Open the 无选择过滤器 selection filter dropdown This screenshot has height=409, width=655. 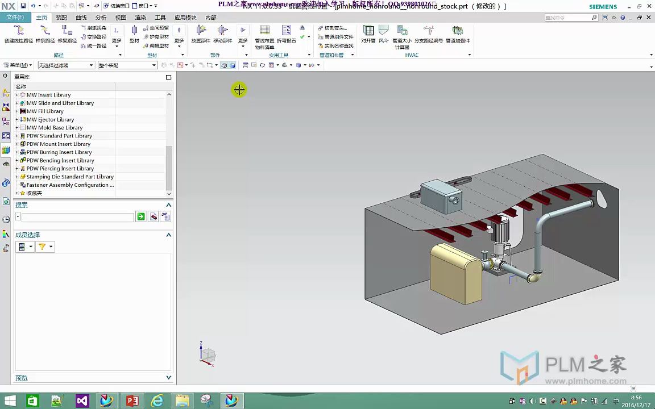pos(66,65)
